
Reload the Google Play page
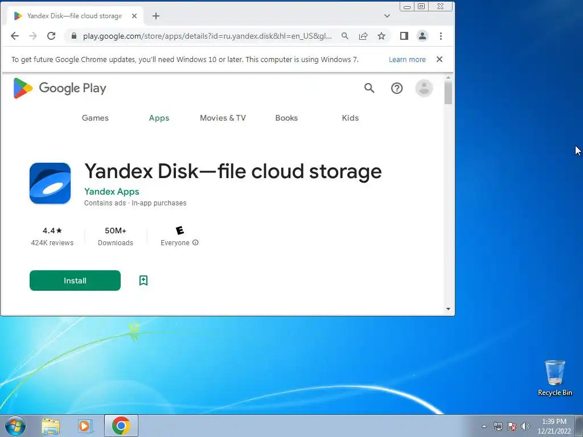51,36
